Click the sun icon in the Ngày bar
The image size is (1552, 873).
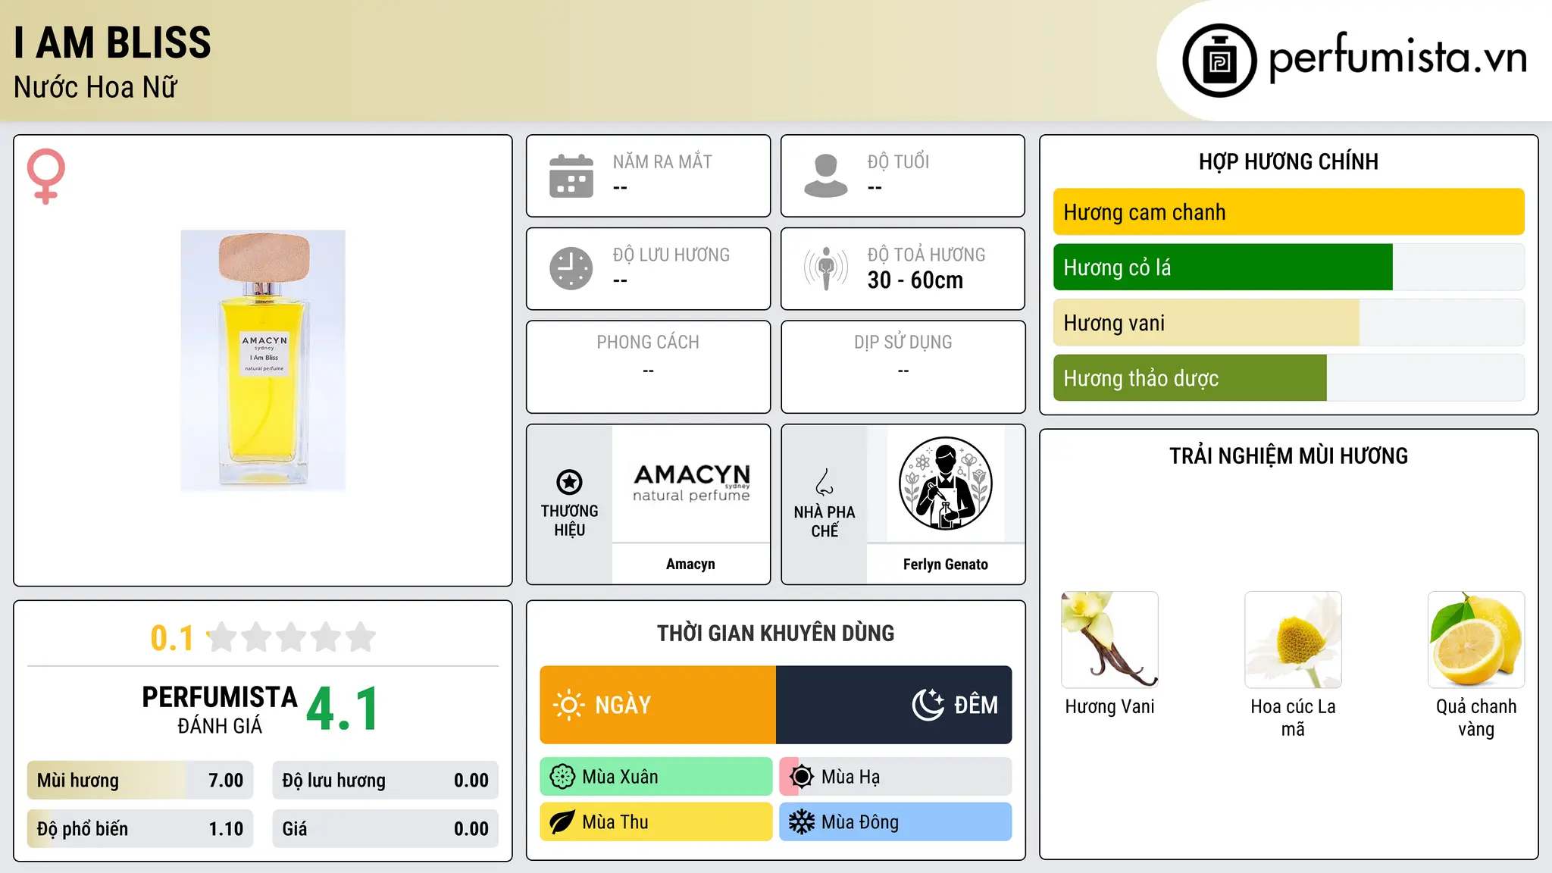coord(569,705)
